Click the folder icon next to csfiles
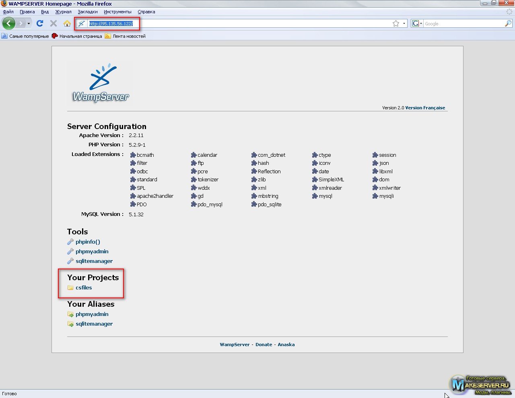The height and width of the screenshot is (398, 515). coord(70,287)
